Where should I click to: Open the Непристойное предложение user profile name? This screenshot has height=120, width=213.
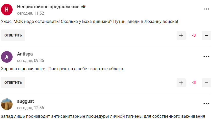tap(48, 7)
